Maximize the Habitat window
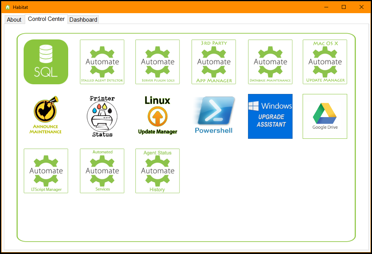The image size is (372, 254). pyautogui.click(x=344, y=7)
